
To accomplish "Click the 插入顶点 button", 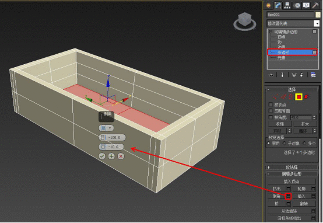I will coord(292,182).
